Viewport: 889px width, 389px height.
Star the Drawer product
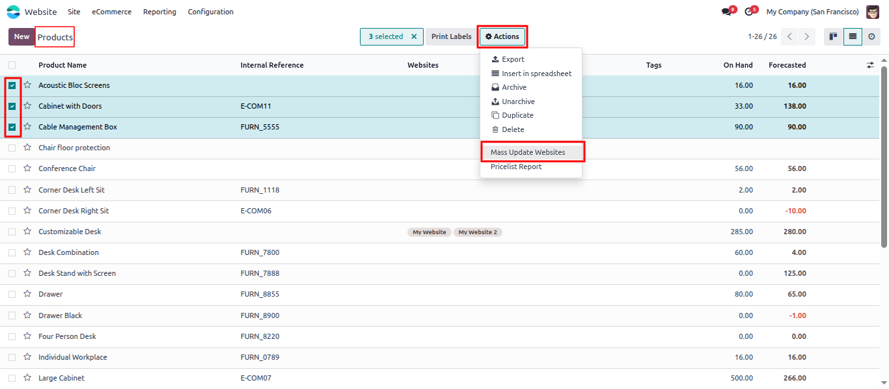click(x=27, y=294)
